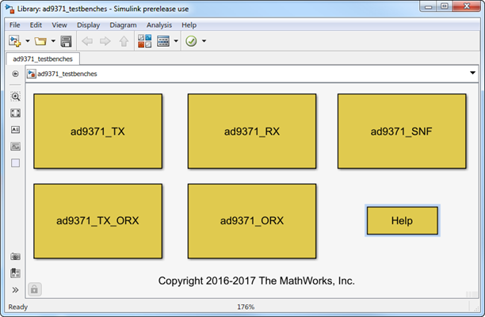Click the Model Explorer icon

[162, 40]
